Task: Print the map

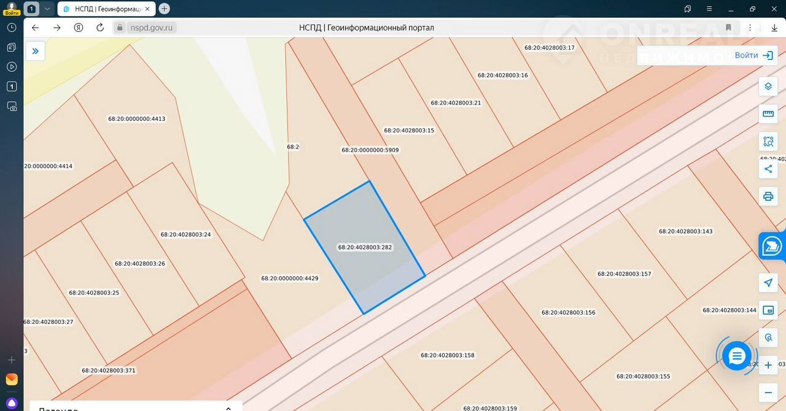Action: click(x=768, y=196)
